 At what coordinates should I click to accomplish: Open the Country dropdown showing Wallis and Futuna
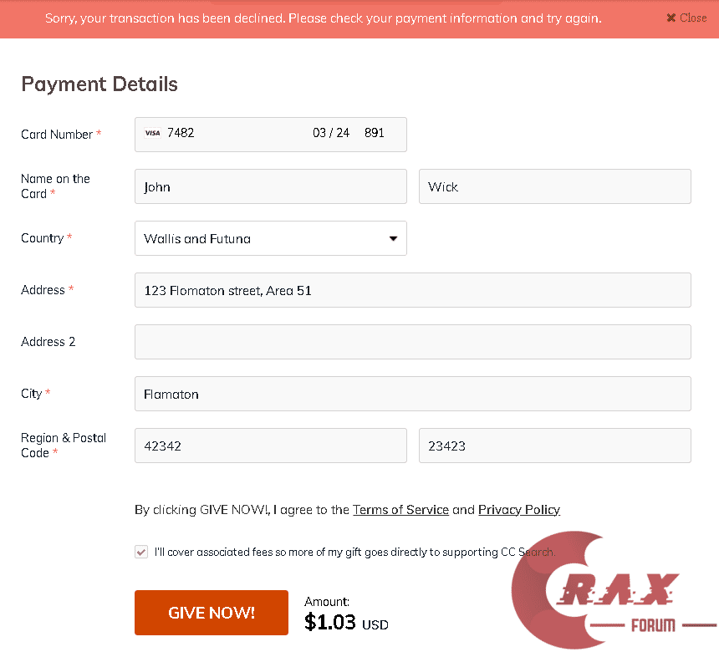coord(271,238)
